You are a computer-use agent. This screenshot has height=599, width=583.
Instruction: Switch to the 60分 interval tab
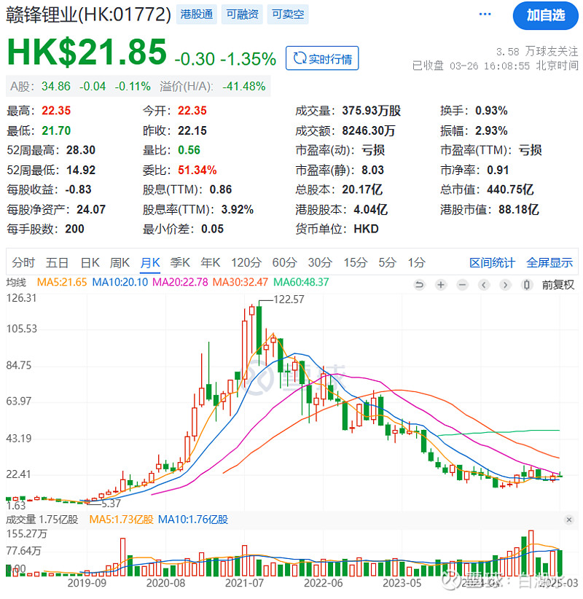point(285,262)
